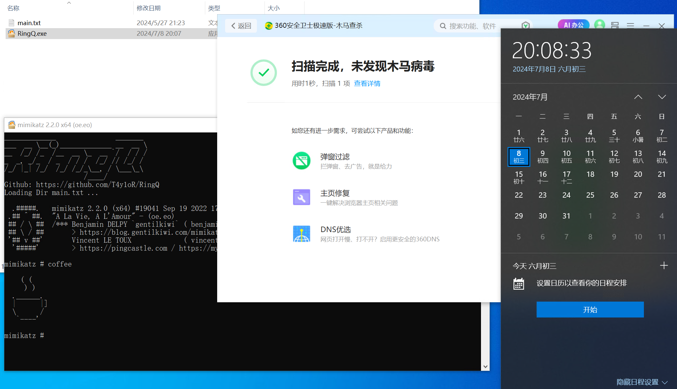Click the 20:08:33 clock display

click(x=552, y=50)
